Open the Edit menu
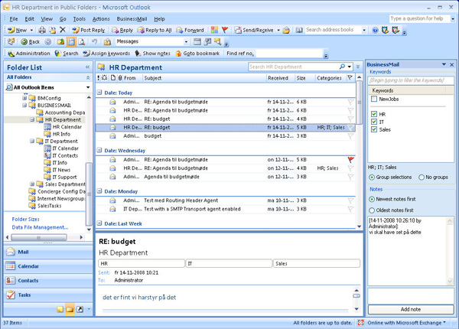459x329 pixels. [29, 18]
